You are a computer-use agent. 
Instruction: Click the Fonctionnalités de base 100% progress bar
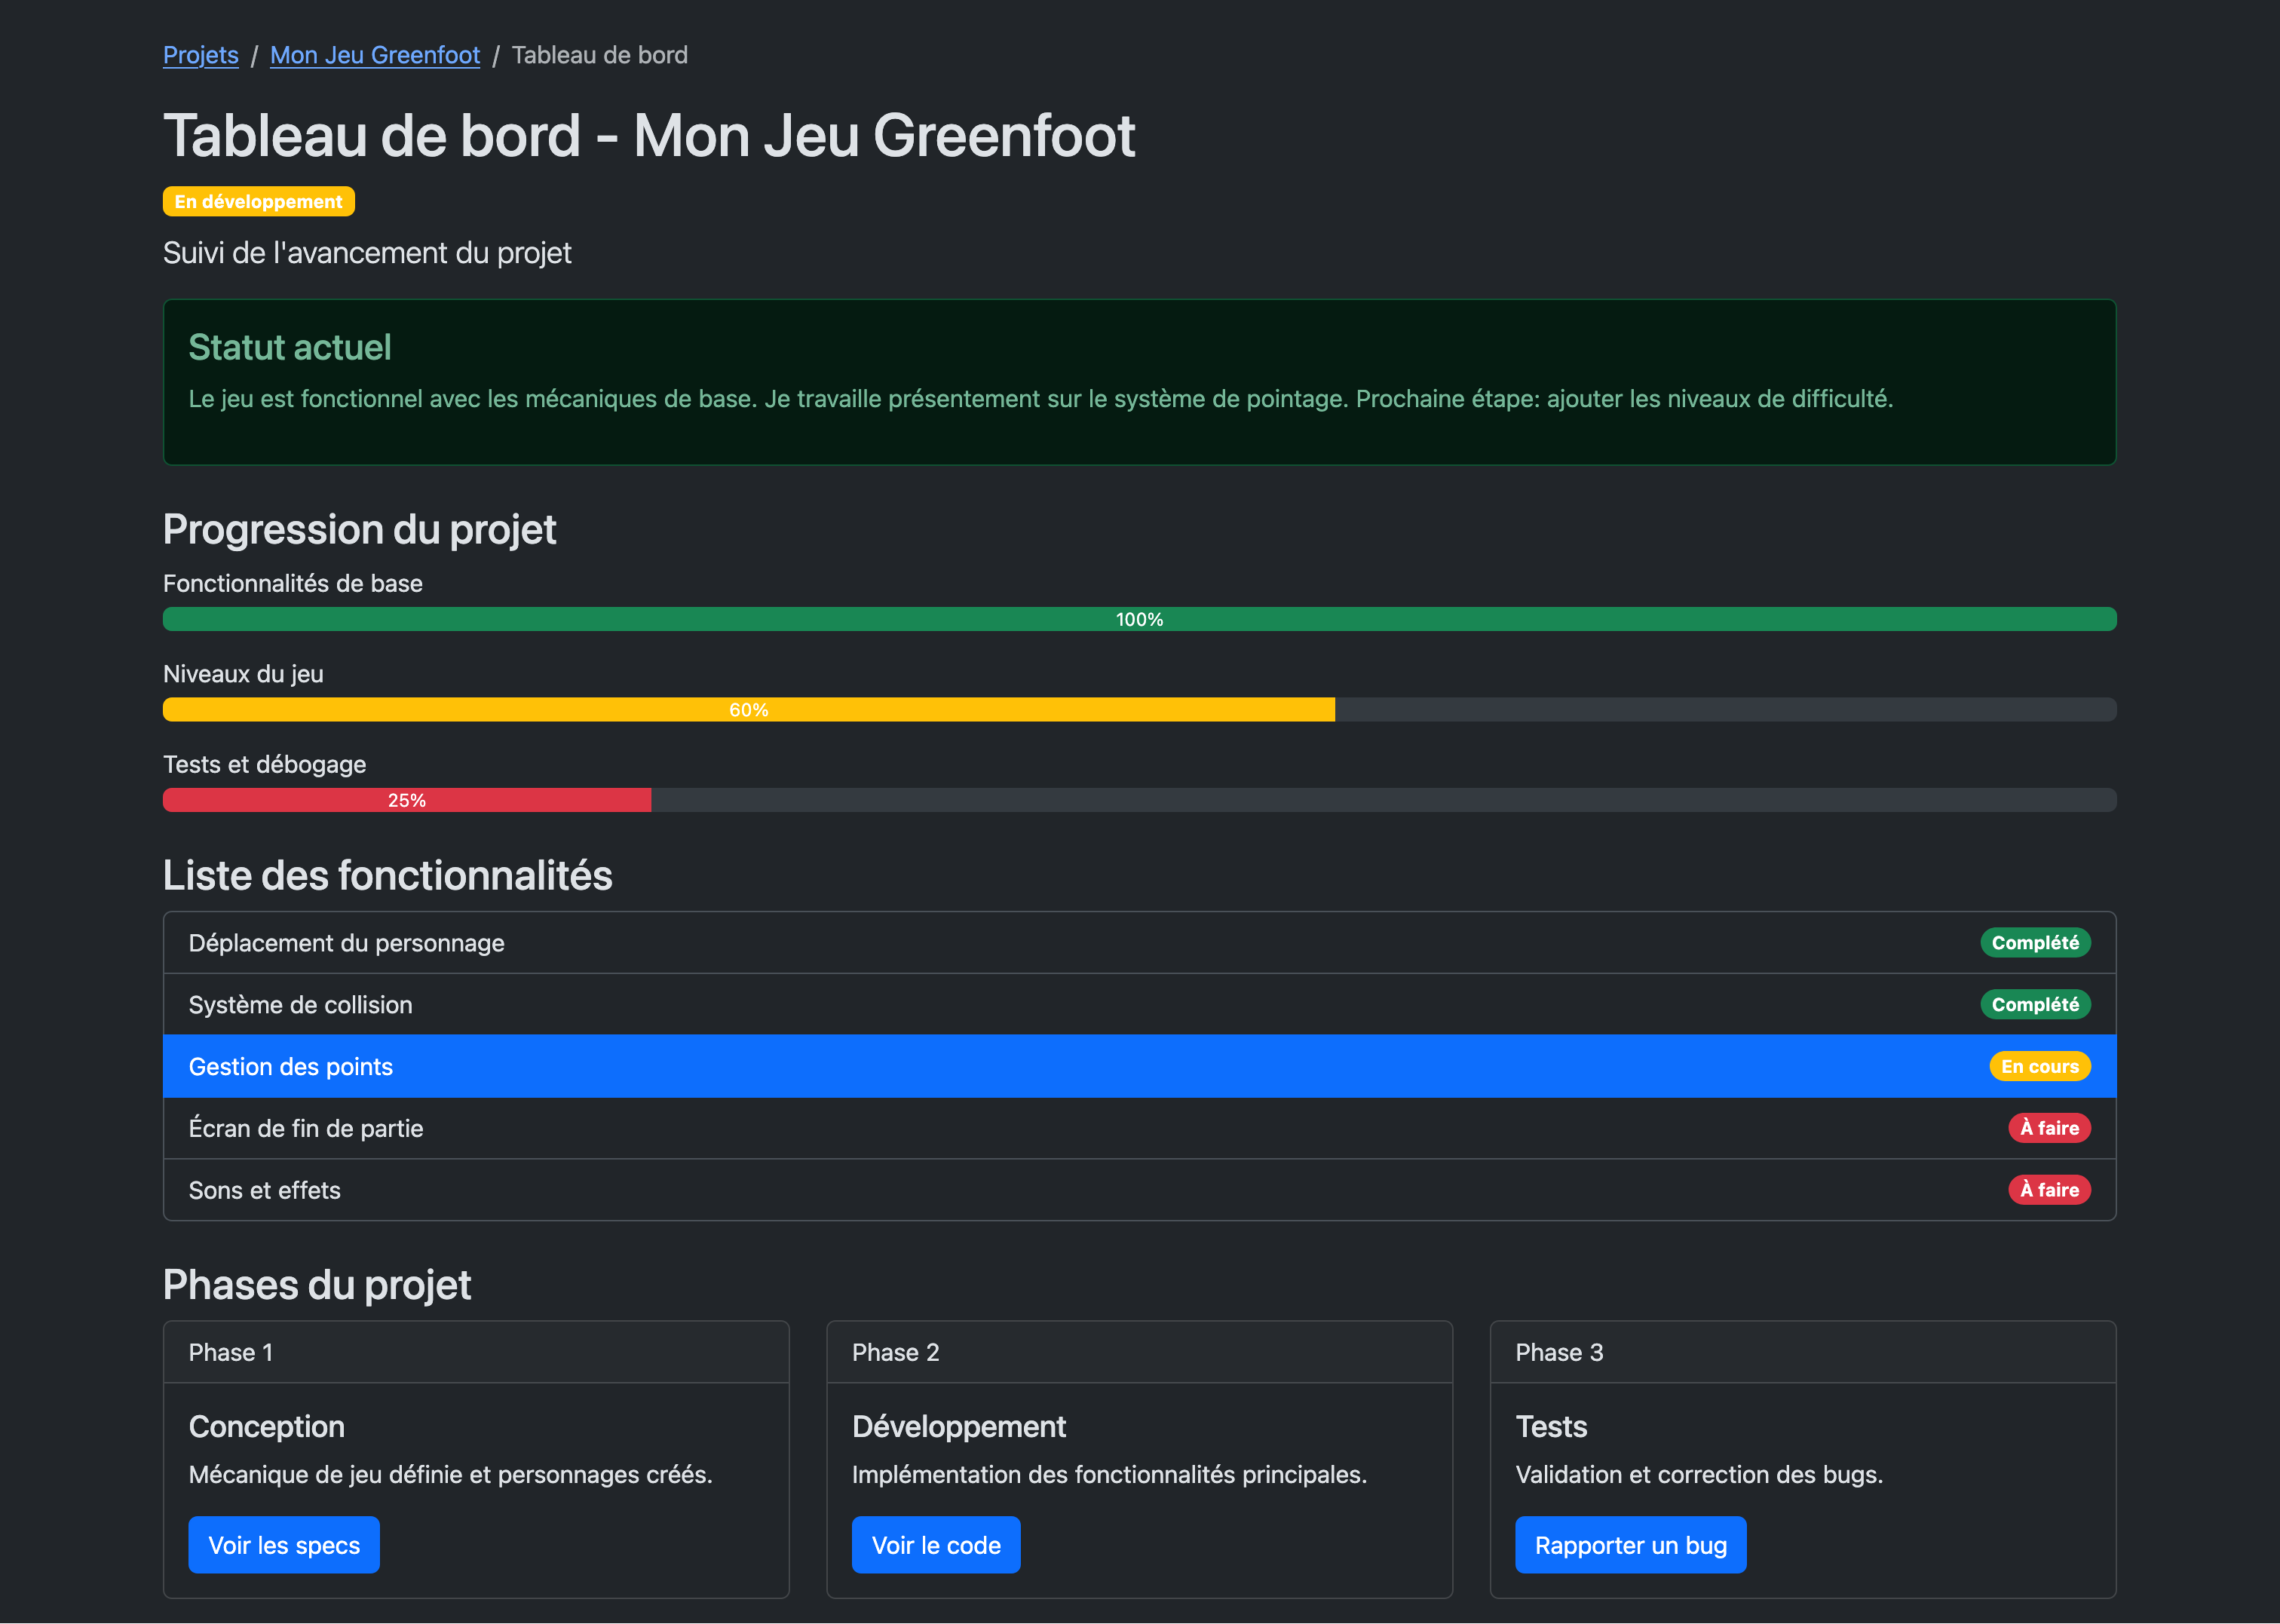1139,619
